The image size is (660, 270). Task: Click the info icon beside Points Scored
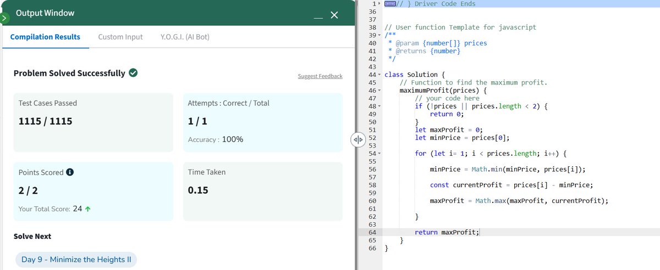pyautogui.click(x=70, y=172)
